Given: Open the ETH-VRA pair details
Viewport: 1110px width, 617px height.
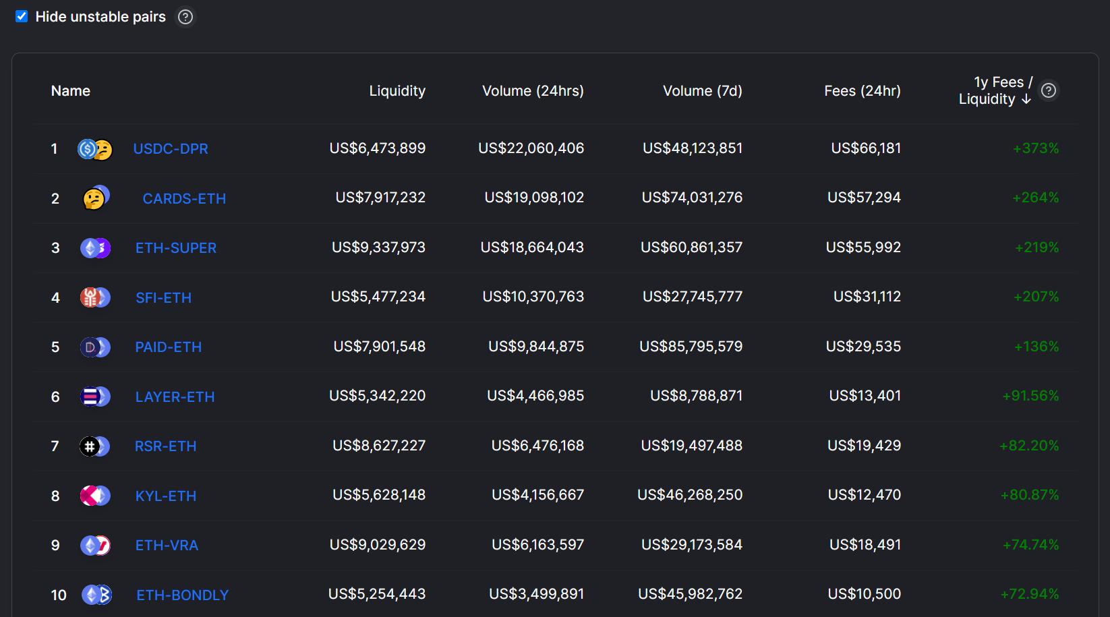Looking at the screenshot, I should click(166, 545).
